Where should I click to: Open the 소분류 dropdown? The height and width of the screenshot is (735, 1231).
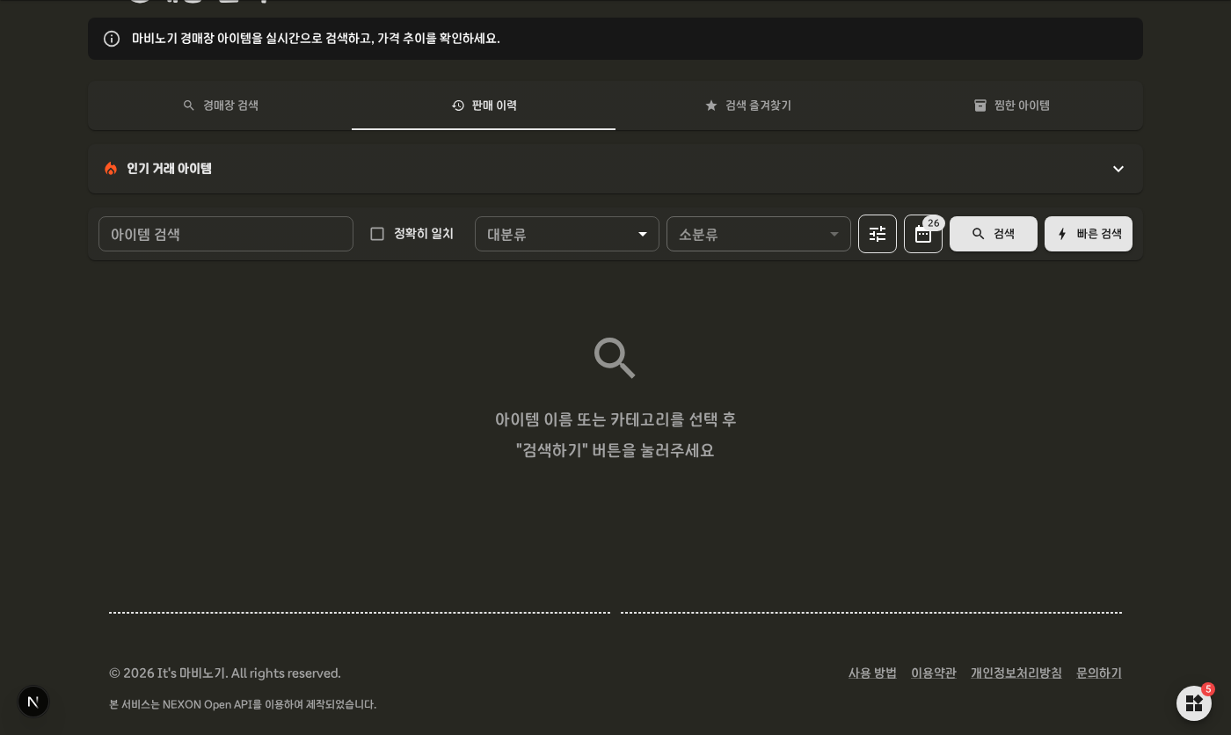click(759, 234)
